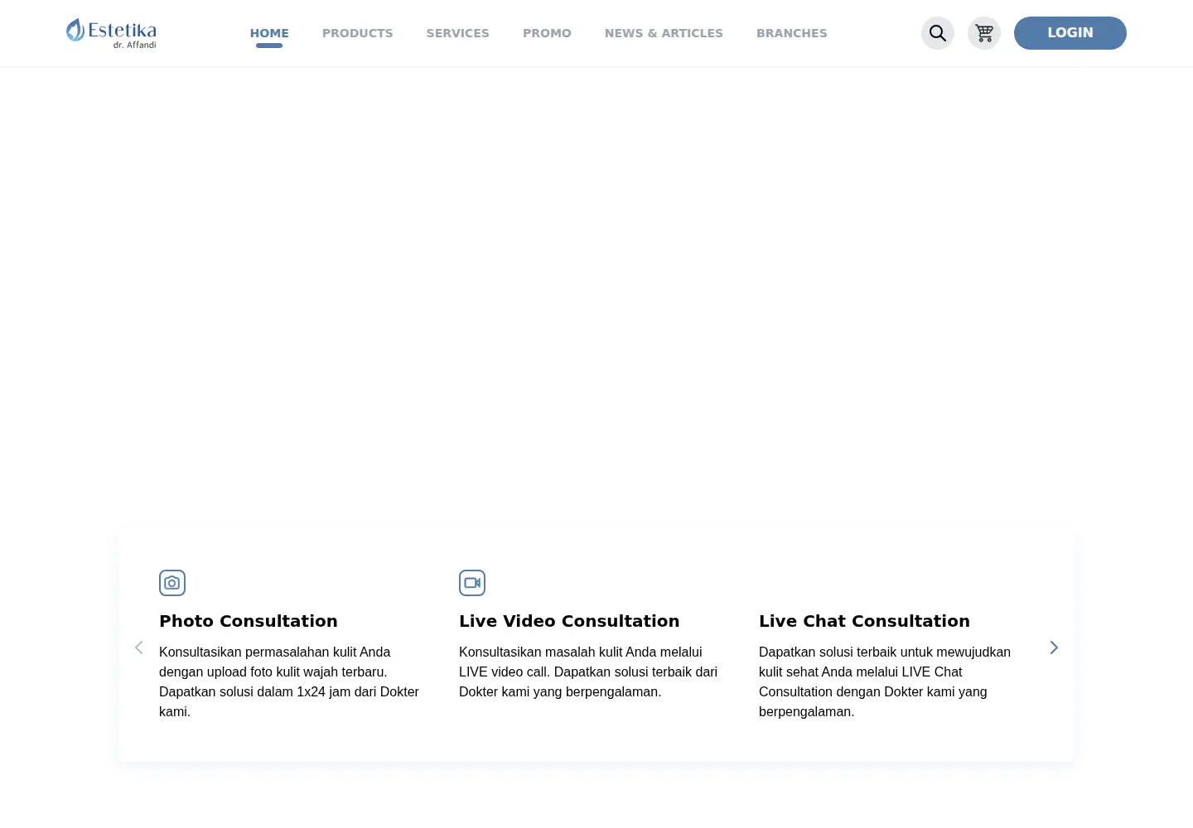Click text "Dapatkan solusi terbaik untuk mewujudkan"
The width and height of the screenshot is (1193, 828).
[885, 652]
